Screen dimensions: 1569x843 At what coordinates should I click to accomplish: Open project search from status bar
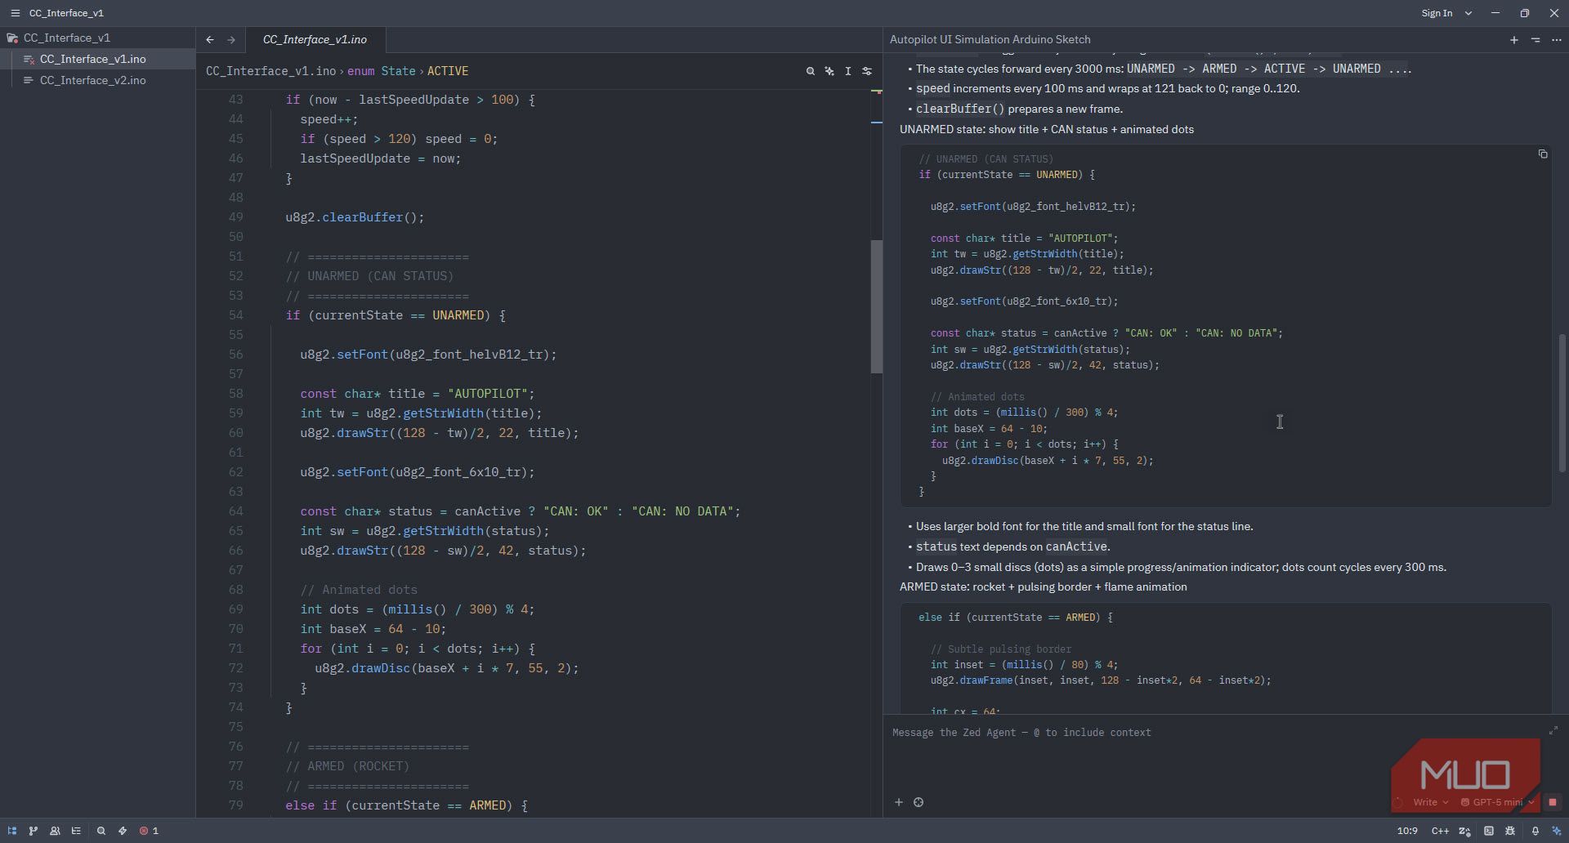tap(101, 831)
